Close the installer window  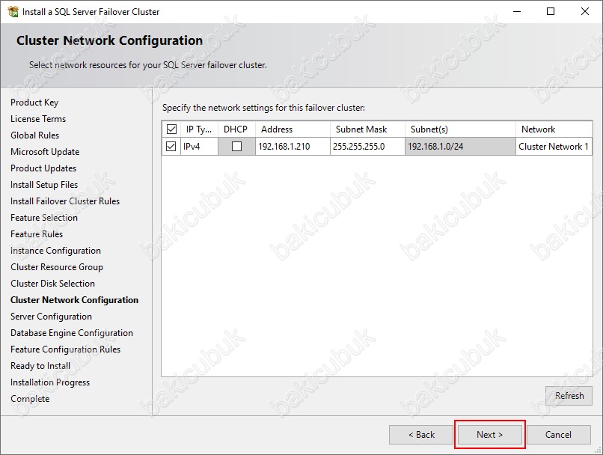click(585, 11)
